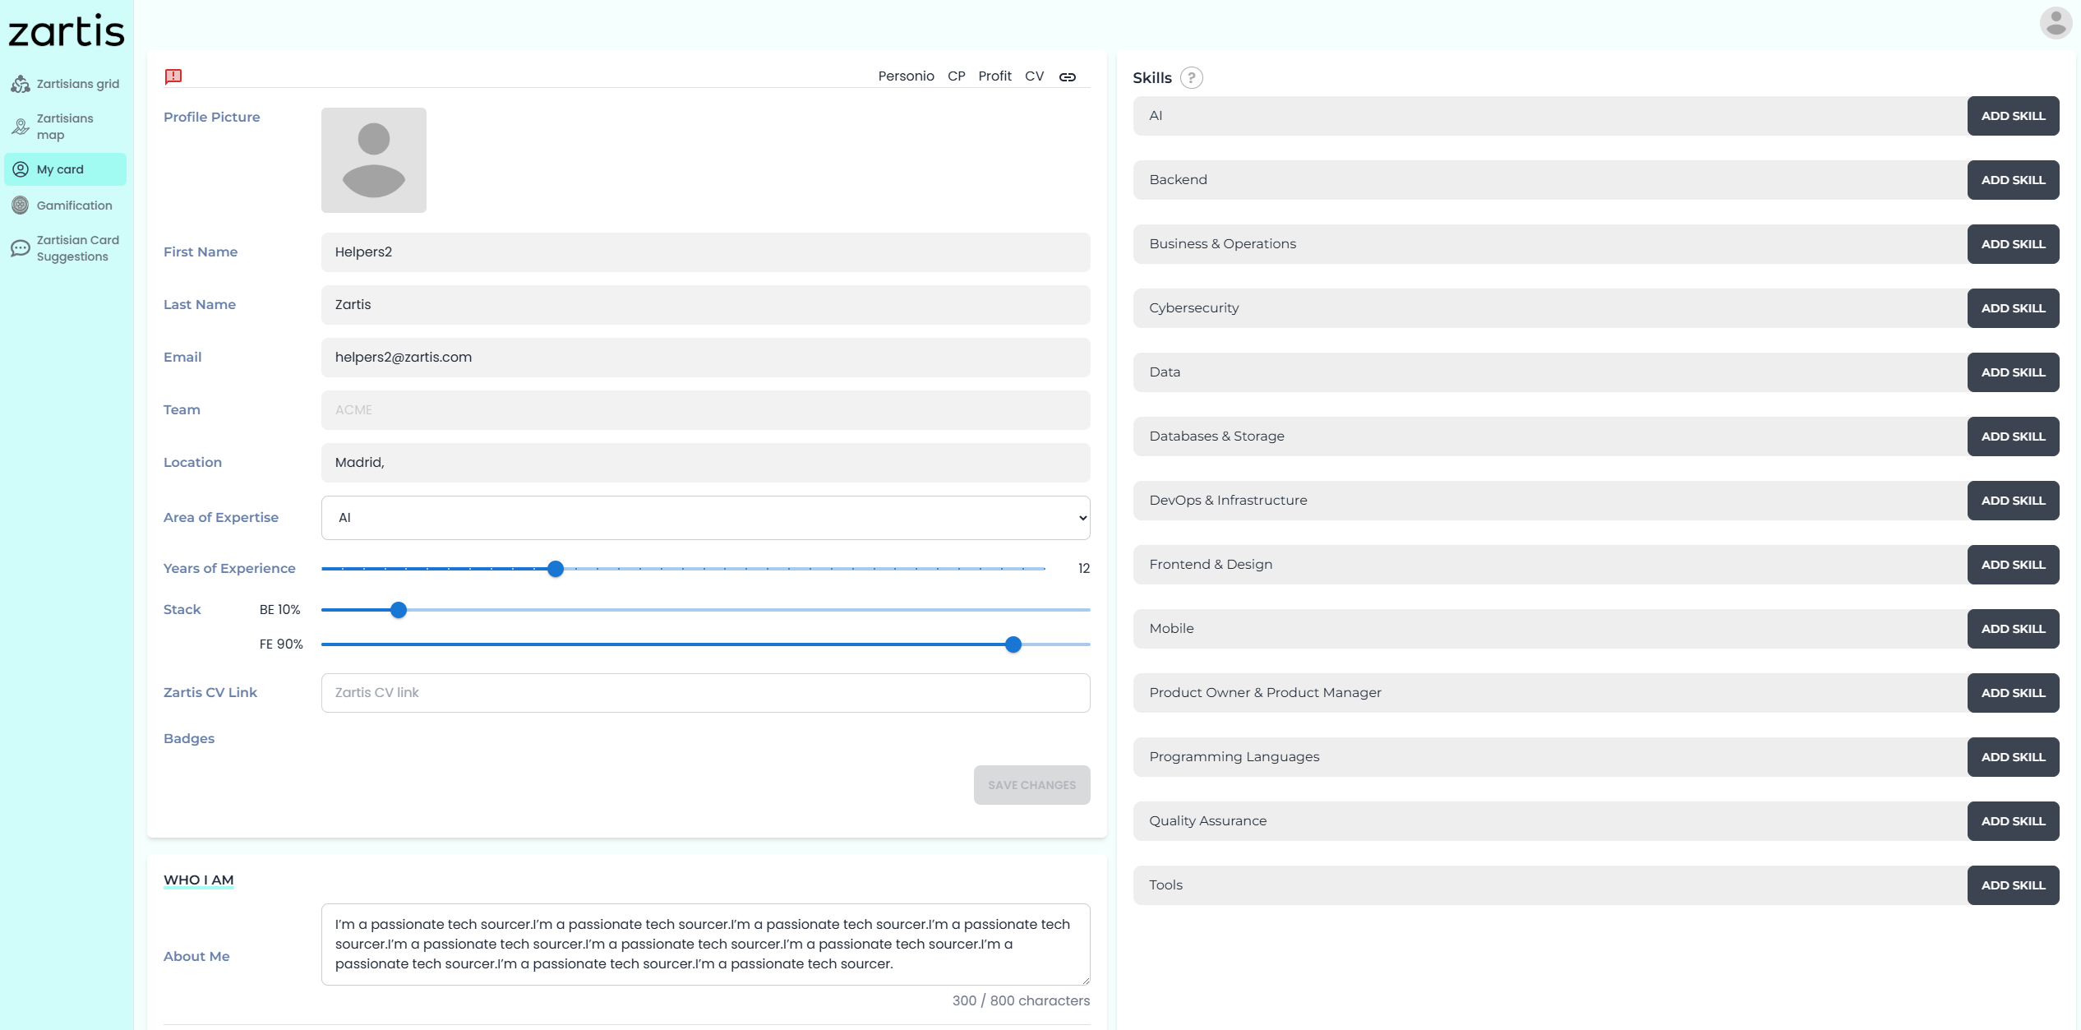
Task: Add a skill to Cybersecurity
Action: (x=2013, y=308)
